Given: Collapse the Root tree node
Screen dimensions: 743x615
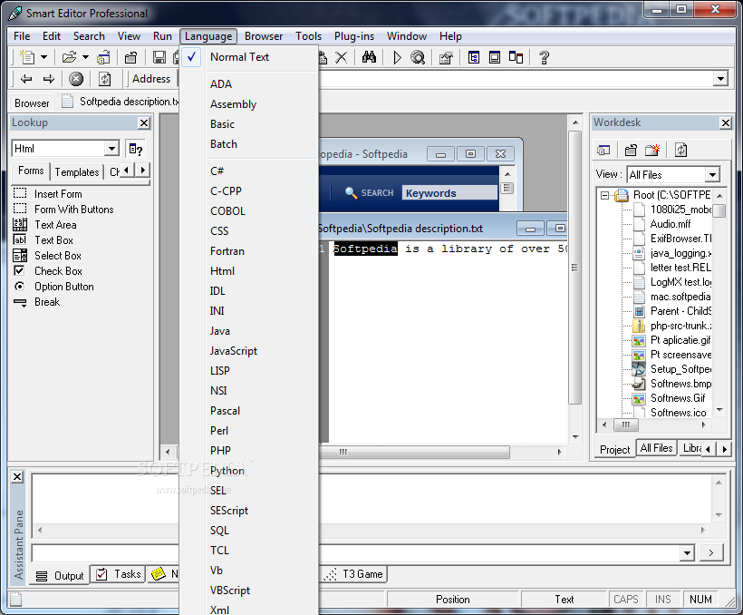Looking at the screenshot, I should pos(604,195).
